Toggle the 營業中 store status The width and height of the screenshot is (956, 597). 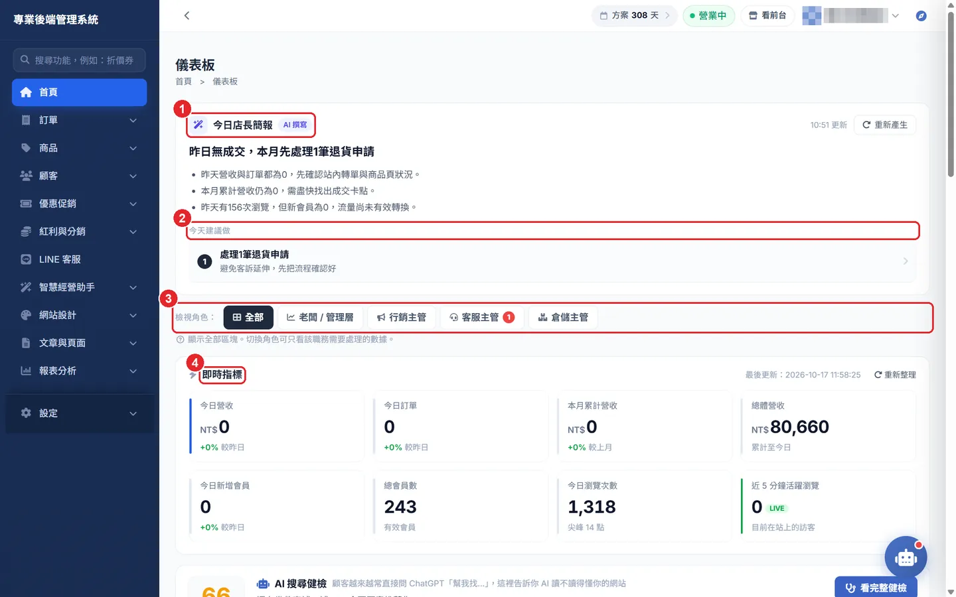(x=708, y=15)
